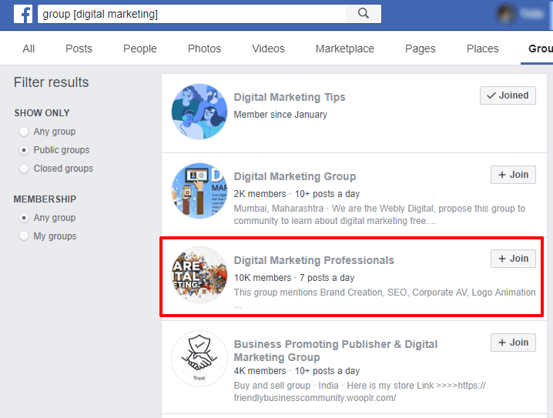
Task: Open Business Promoting Publisher group title link
Action: pos(336,344)
